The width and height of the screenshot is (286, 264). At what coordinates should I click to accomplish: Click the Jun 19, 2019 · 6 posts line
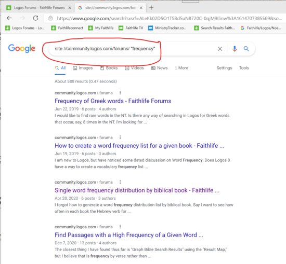(x=85, y=154)
